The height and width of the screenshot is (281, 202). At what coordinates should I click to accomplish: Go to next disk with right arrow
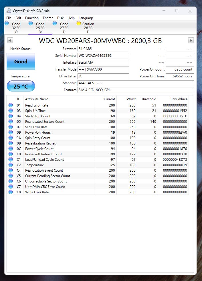(x=191, y=41)
